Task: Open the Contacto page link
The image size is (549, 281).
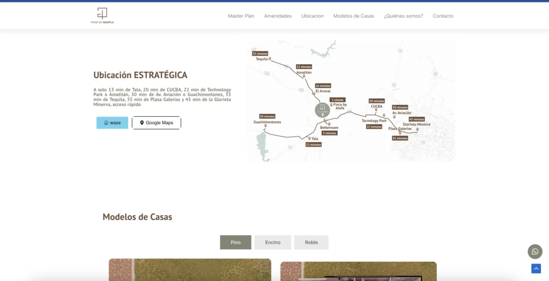Action: click(x=443, y=16)
